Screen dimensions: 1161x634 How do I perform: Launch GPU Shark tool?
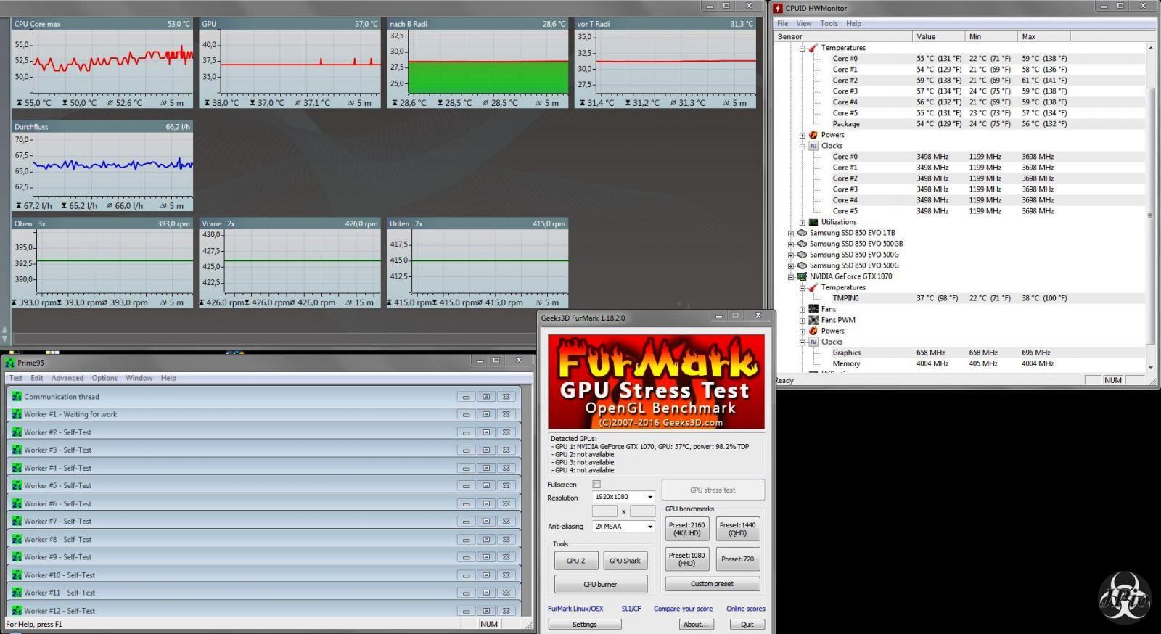pos(625,561)
